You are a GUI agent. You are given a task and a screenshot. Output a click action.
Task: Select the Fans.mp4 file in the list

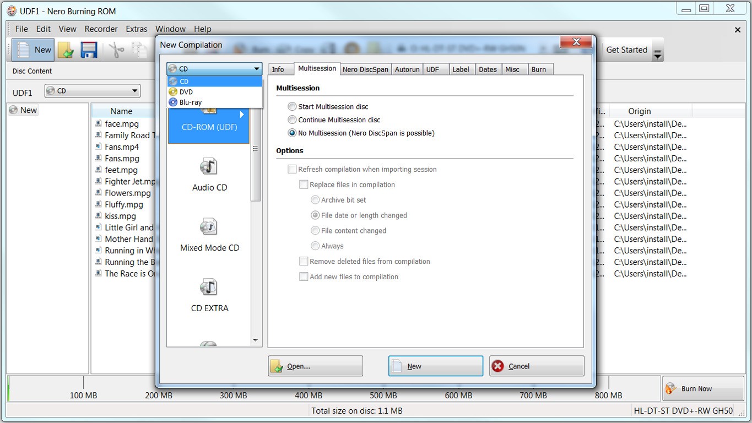[122, 147]
